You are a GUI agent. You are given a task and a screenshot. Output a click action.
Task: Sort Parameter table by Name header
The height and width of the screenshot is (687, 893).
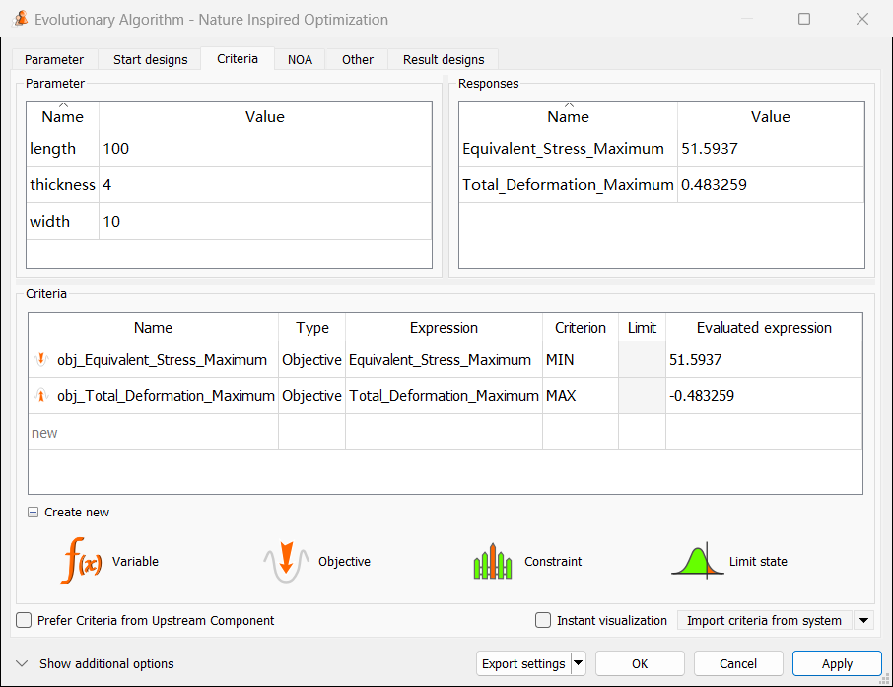(63, 116)
